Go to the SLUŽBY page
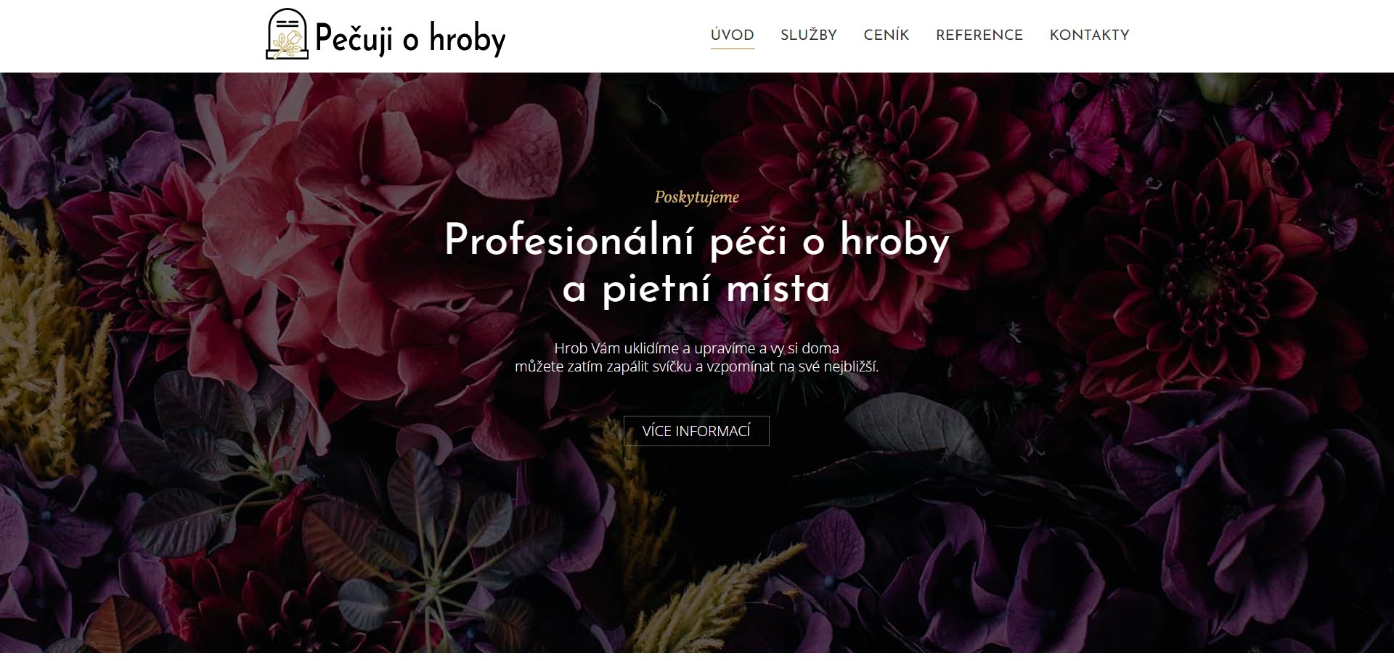Image resolution: width=1394 pixels, height=661 pixels. click(809, 35)
